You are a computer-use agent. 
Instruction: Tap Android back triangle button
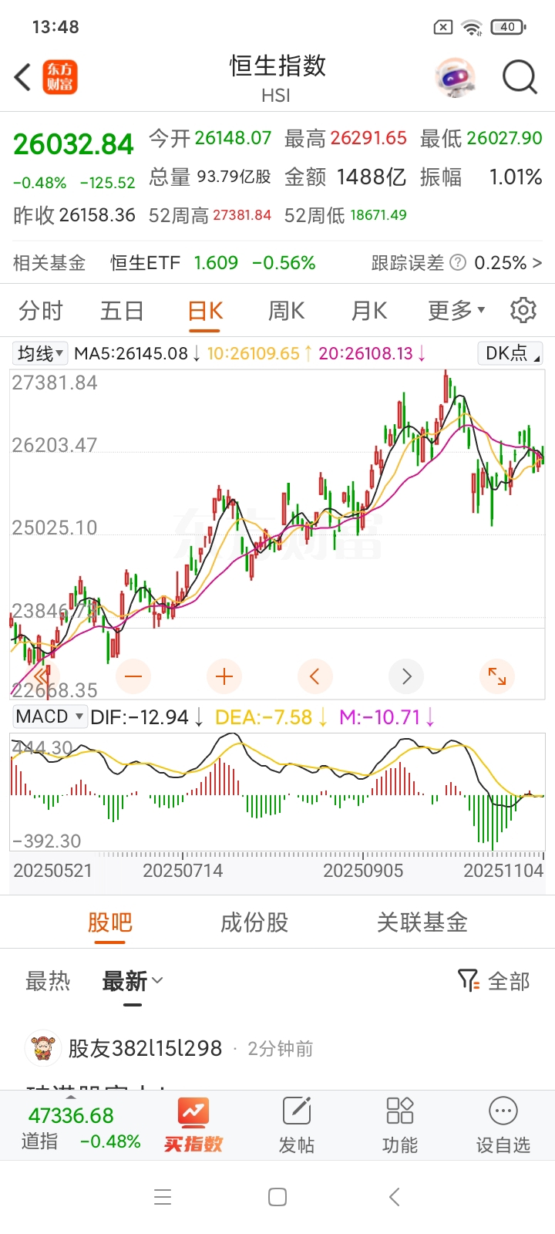[x=395, y=1197]
